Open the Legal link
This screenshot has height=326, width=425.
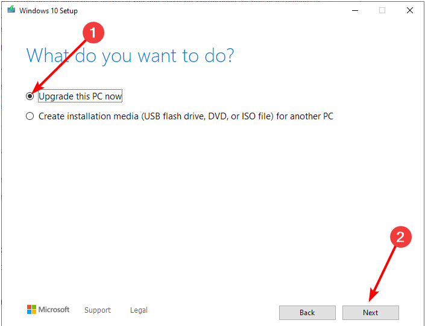coord(139,310)
